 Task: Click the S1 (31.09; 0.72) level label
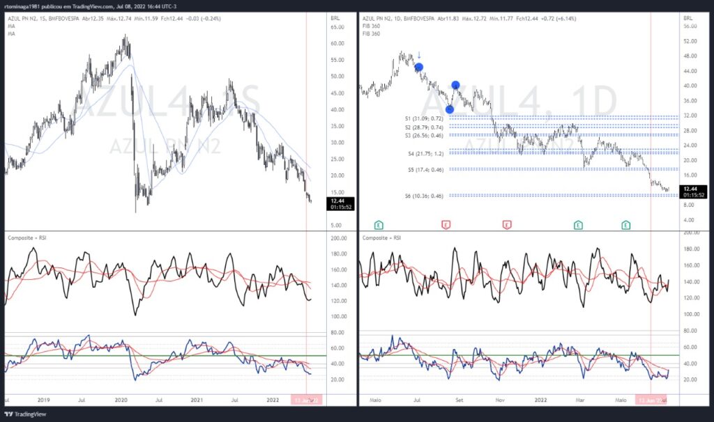424,118
